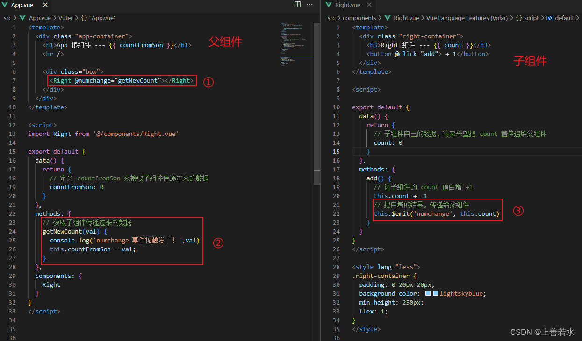The image size is (582, 341).
Task: Open the Vuter breadcrumb segment
Action: click(x=65, y=18)
